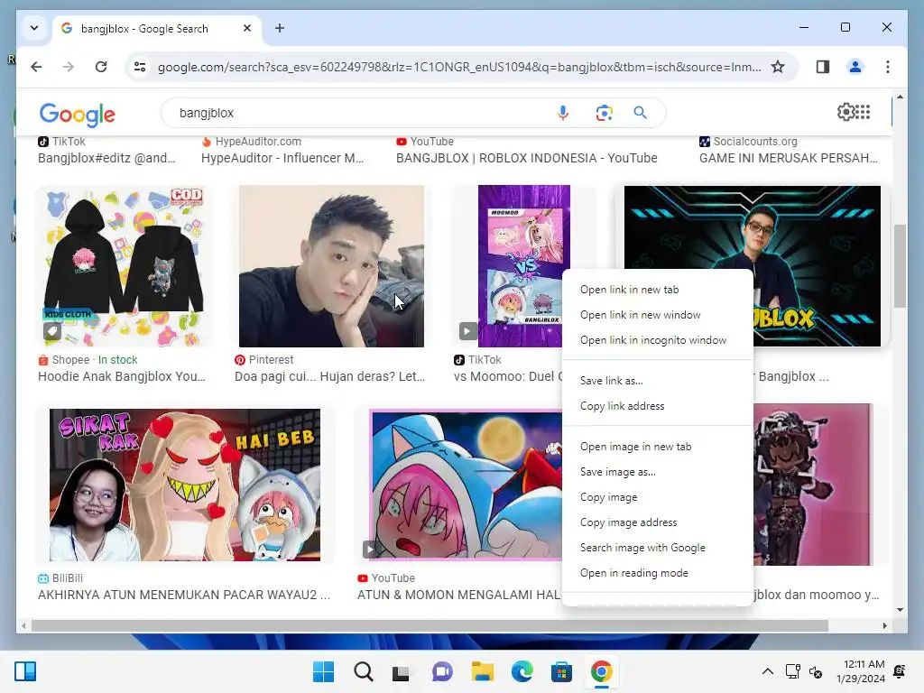This screenshot has width=924, height=693.
Task: Choose Open link in new tab
Action: coord(629,290)
